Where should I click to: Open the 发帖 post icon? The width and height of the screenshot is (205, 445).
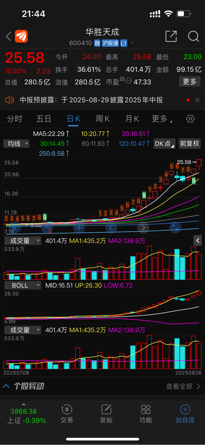tap(106, 414)
